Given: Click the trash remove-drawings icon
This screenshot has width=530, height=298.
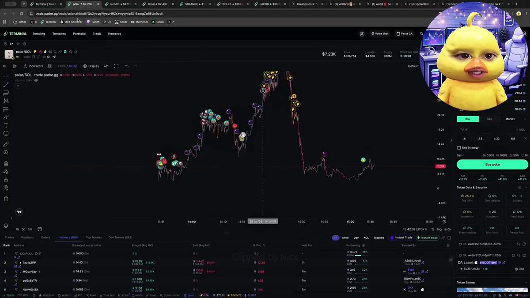Looking at the screenshot, I should tap(6, 199).
